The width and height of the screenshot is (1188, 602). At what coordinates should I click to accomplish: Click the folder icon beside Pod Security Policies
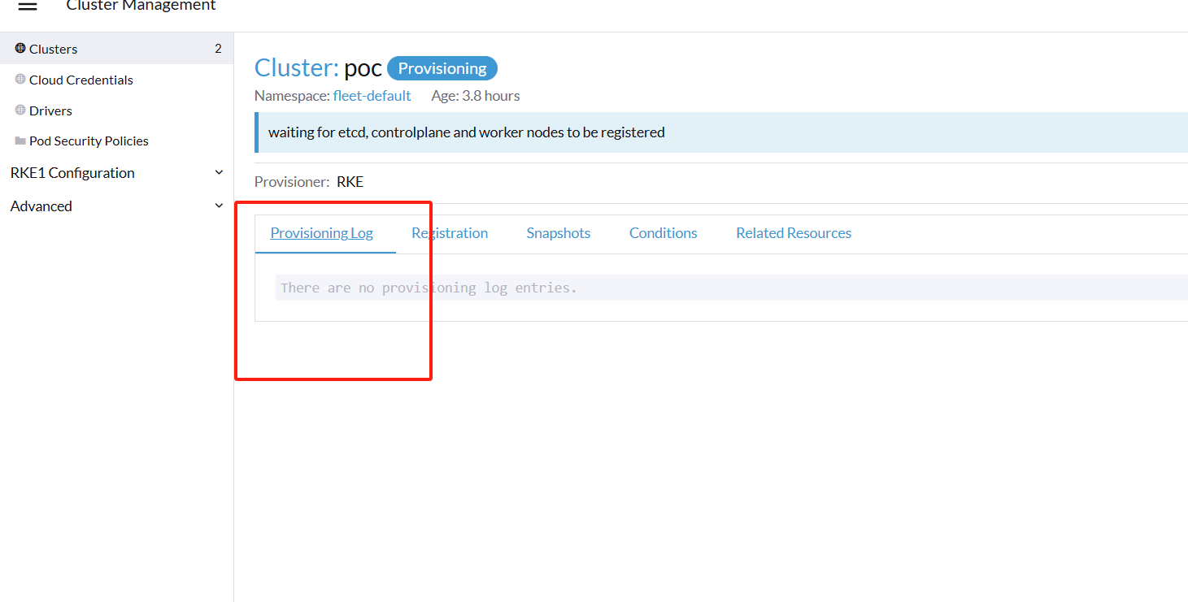[20, 141]
